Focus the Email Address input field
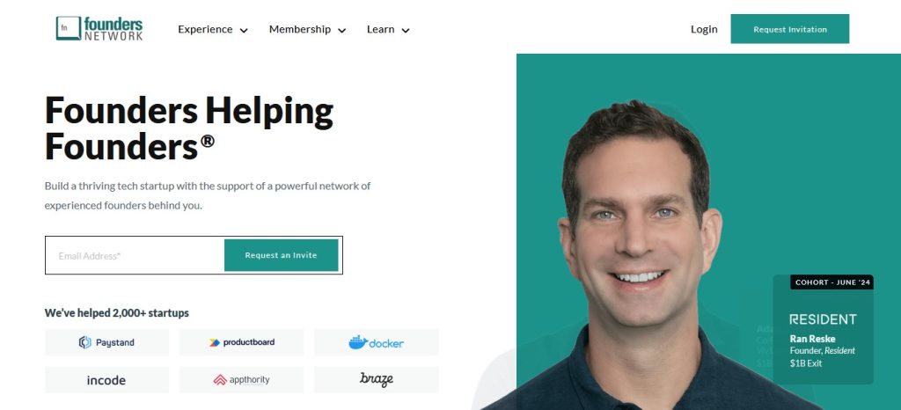The image size is (901, 410). [136, 255]
